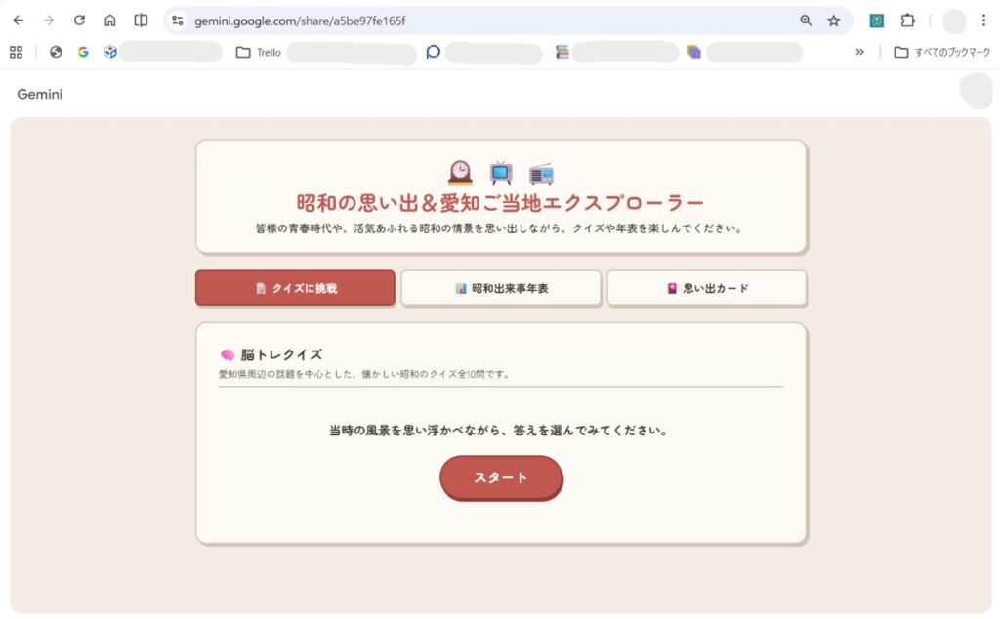View site information icon in address bar

[178, 21]
